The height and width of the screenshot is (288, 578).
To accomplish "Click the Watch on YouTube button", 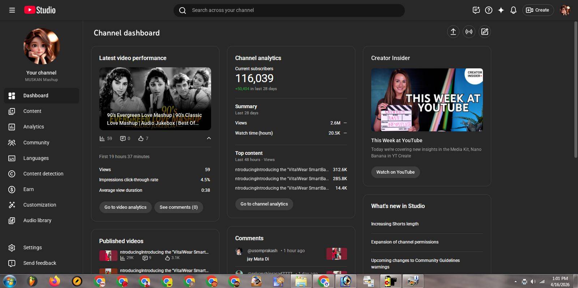I will 395,172.
